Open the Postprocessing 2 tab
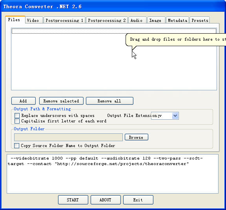The width and height of the screenshot is (226, 210). point(107,20)
